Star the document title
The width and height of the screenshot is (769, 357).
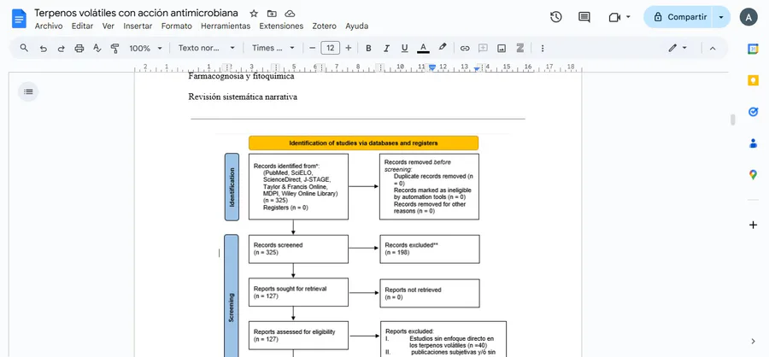[254, 14]
